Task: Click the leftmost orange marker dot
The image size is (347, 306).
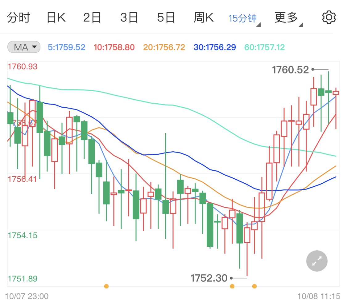Action: pyautogui.click(x=106, y=286)
